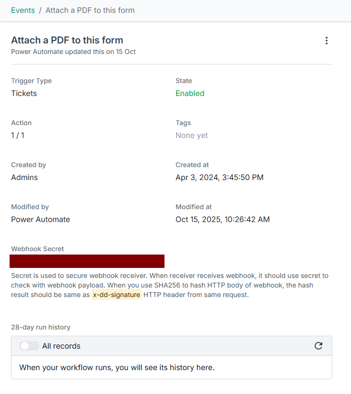
Task: Click the page title heading
Action: pyautogui.click(x=67, y=40)
